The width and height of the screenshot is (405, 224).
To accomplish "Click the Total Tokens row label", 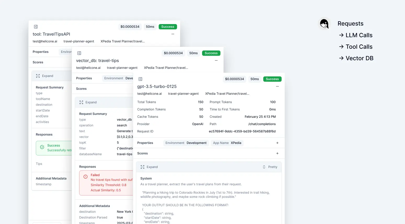I will (x=147, y=102).
